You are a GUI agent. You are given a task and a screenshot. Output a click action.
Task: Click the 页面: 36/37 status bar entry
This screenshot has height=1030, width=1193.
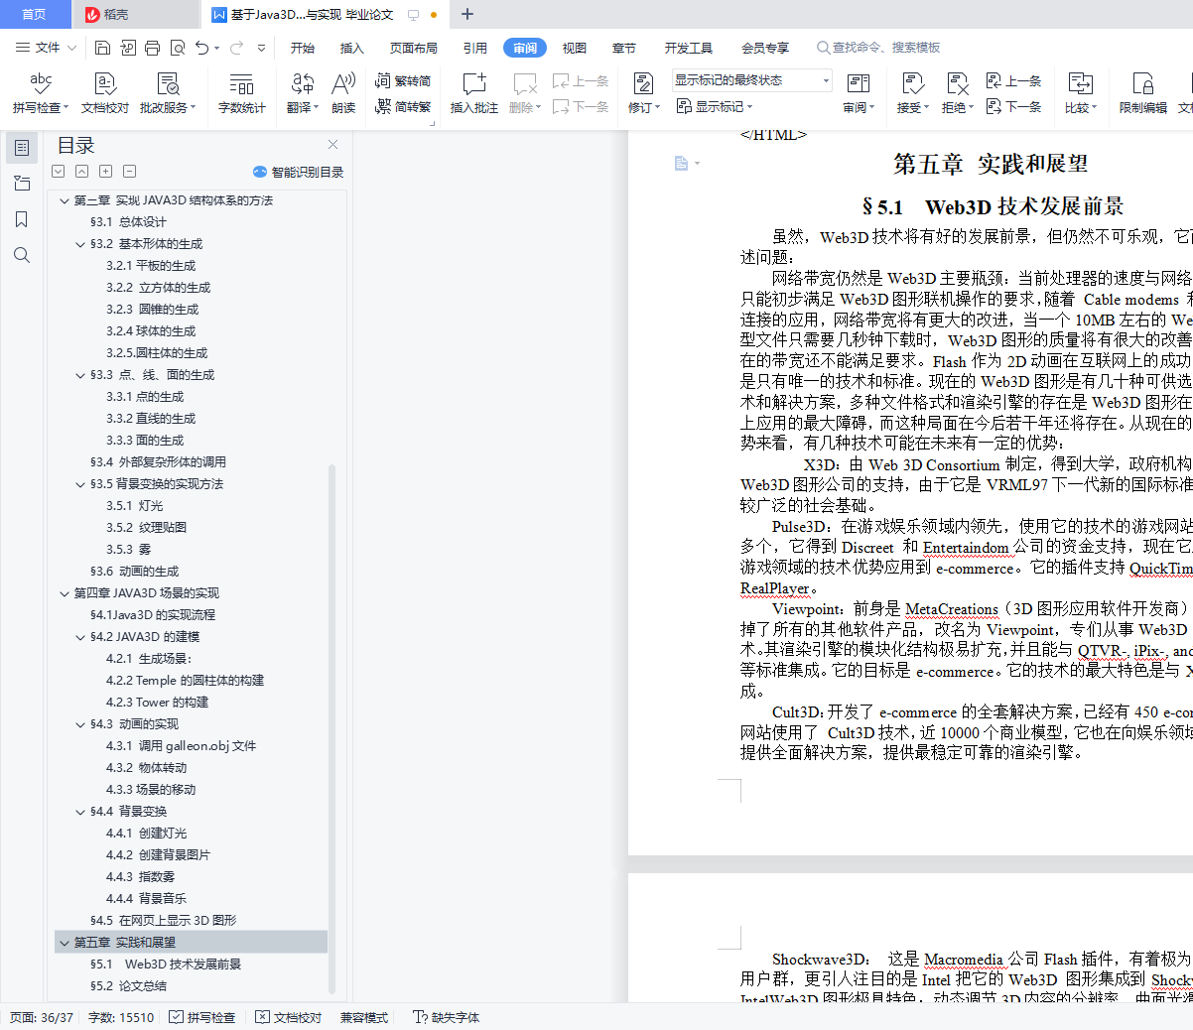pyautogui.click(x=42, y=1017)
